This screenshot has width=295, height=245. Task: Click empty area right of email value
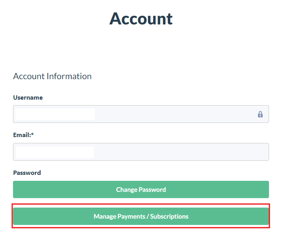181,152
